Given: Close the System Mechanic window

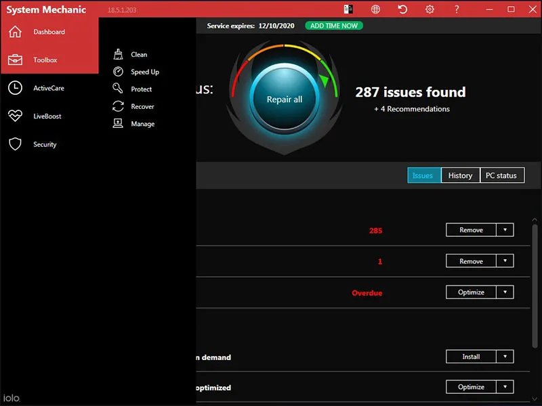Looking at the screenshot, I should 533,9.
